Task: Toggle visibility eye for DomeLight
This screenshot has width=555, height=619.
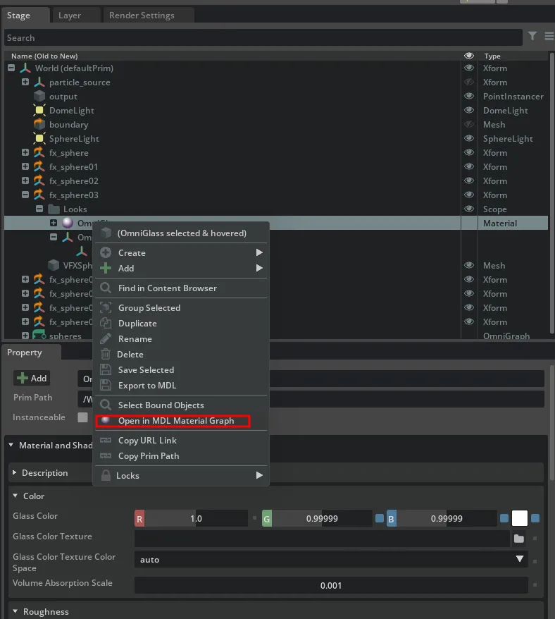Action: click(x=468, y=110)
